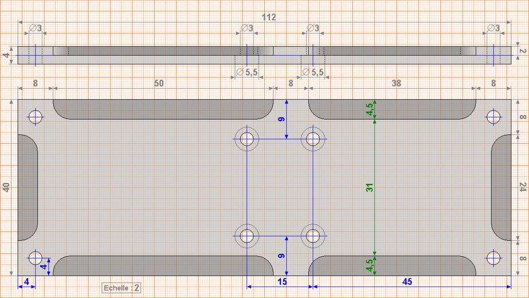The width and height of the screenshot is (529, 298).
Task: Select the 50 dimension above the plate
Action: (x=159, y=83)
